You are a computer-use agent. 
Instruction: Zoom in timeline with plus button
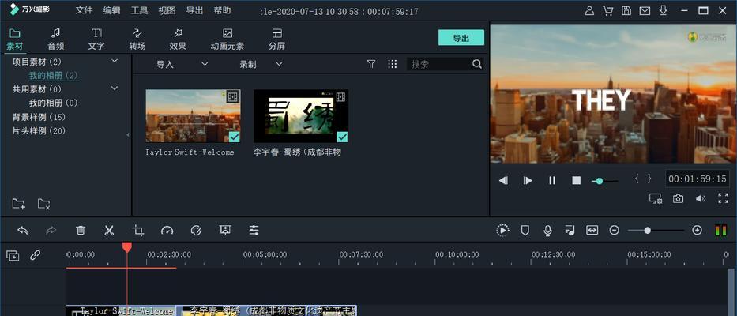(697, 231)
